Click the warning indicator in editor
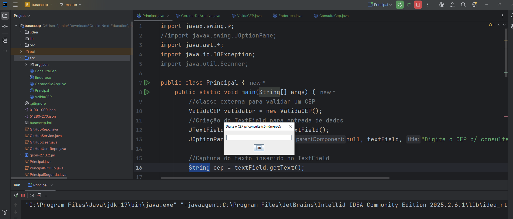Screen dimensions: 513x219 click(492, 25)
